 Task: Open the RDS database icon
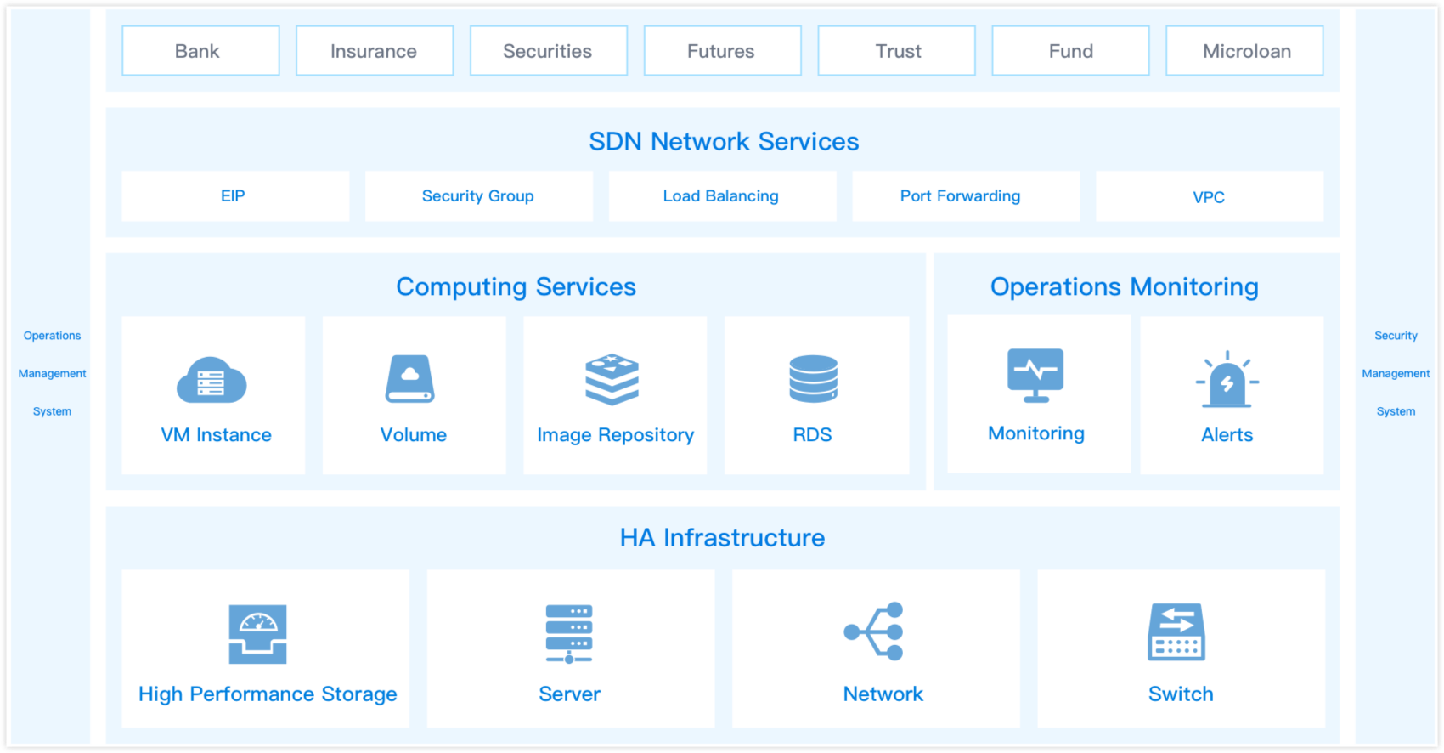[813, 379]
